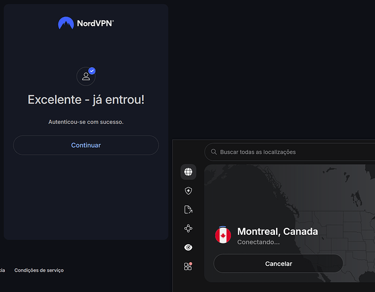Select the Canada flag icon
Screen dimensions: 375x292
tap(223, 235)
